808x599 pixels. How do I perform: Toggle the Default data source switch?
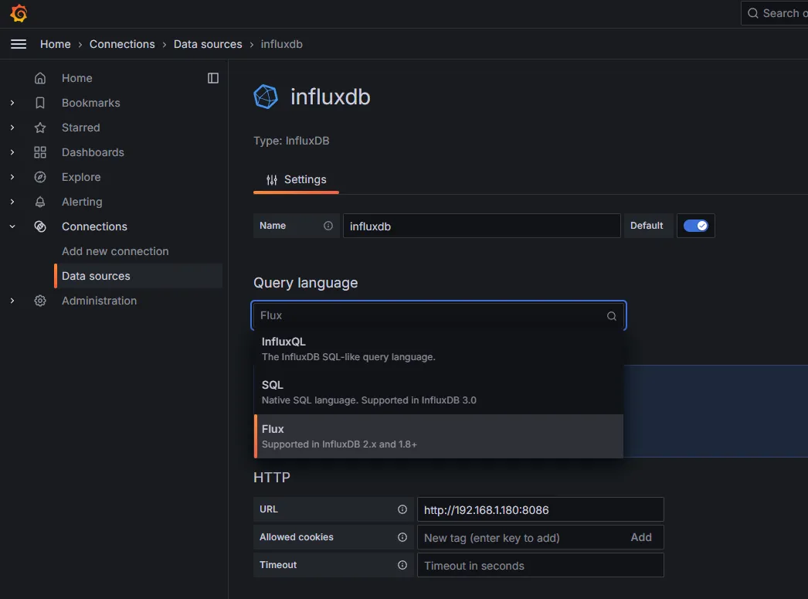[x=696, y=226]
